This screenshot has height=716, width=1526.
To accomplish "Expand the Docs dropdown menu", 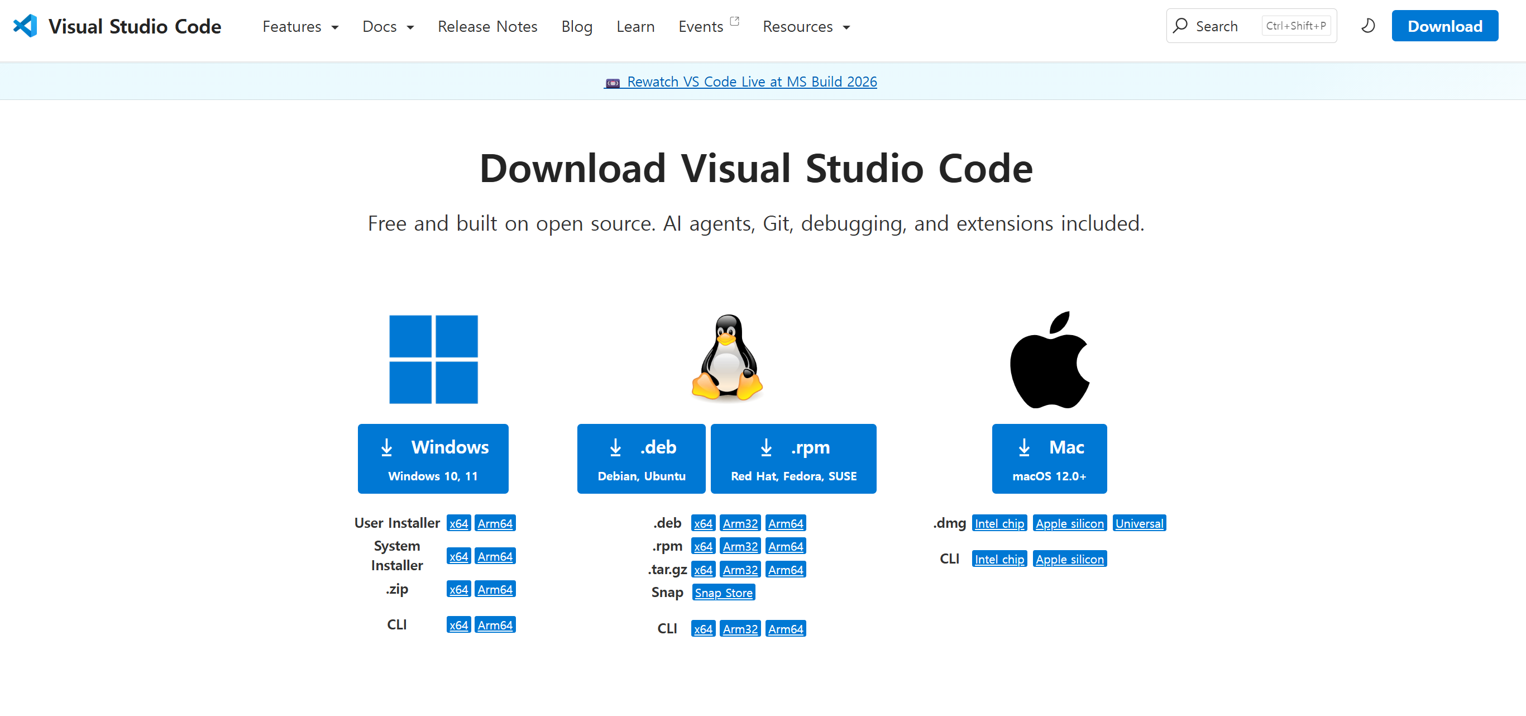I will (388, 27).
